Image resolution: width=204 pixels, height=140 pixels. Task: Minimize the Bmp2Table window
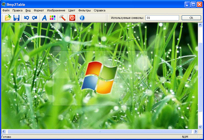[x=187, y=5]
